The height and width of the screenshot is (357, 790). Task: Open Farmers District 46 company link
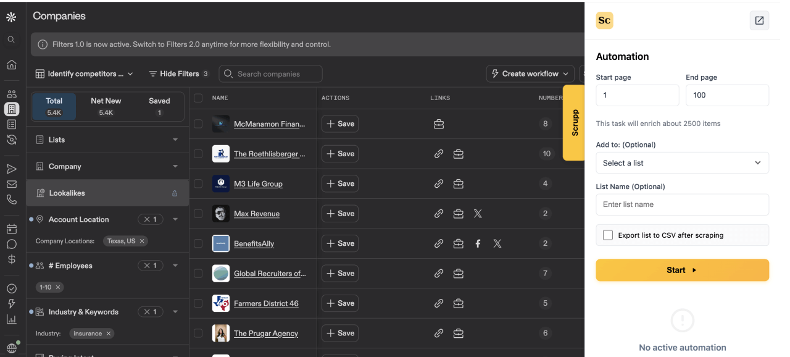coord(266,303)
